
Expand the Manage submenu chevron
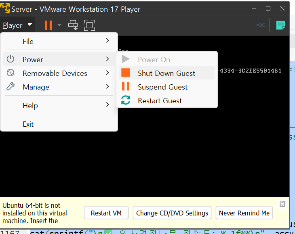[107, 86]
